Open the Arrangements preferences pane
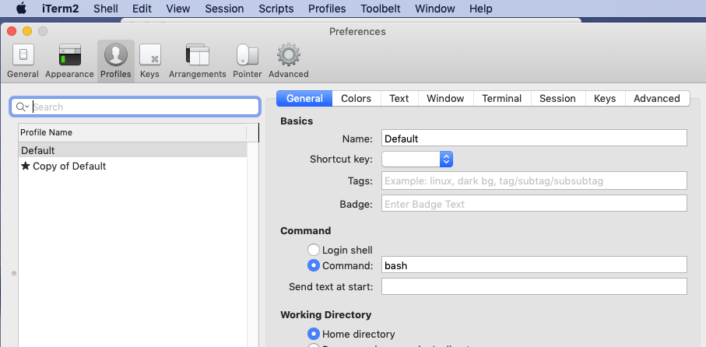Screen dimensions: 706x347 [197, 61]
